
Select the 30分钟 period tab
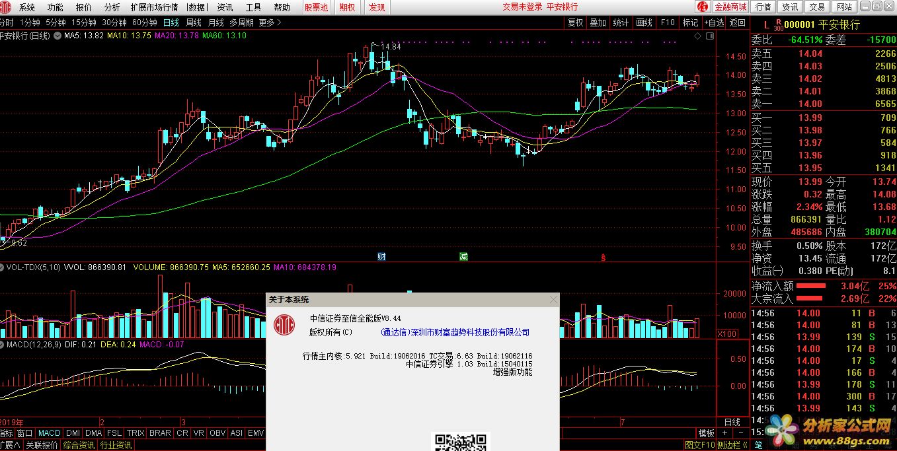[115, 22]
